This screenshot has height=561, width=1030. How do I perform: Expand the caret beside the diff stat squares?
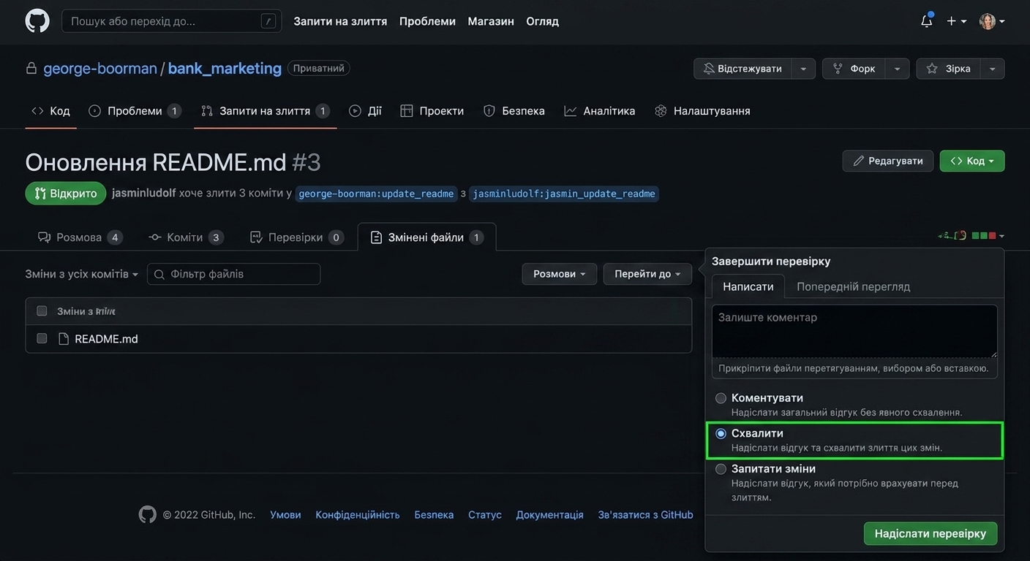1001,236
